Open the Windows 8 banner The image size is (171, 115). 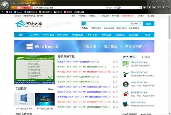[x=84, y=46]
